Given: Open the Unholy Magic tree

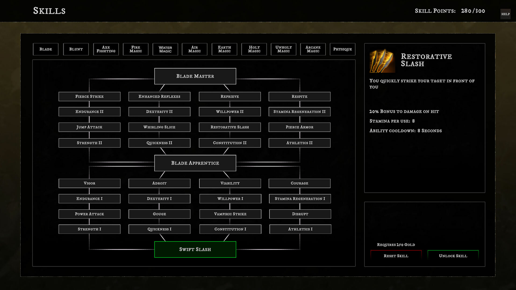Looking at the screenshot, I should (x=283, y=49).
